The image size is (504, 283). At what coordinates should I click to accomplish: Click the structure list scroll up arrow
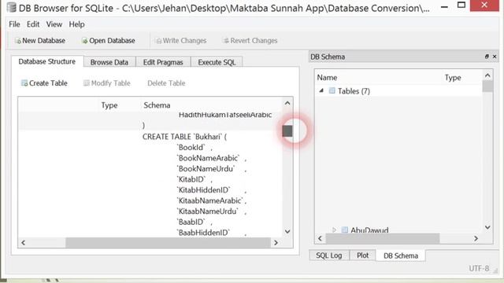pos(287,103)
